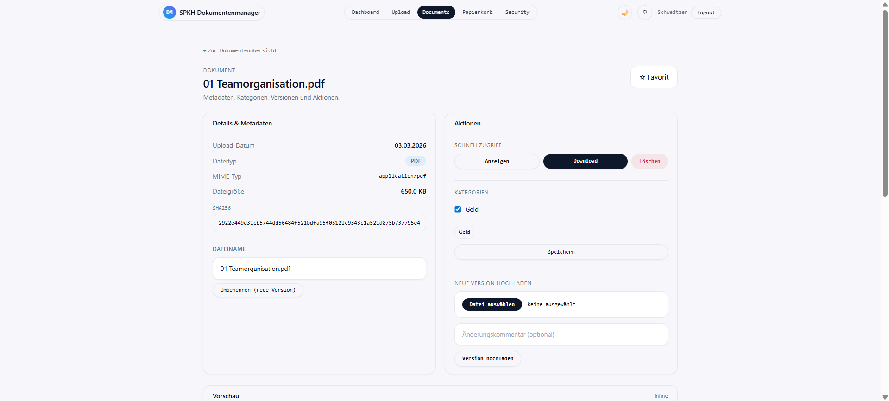Viewport: 889px width, 401px height.
Task: Download the document
Action: tap(585, 161)
